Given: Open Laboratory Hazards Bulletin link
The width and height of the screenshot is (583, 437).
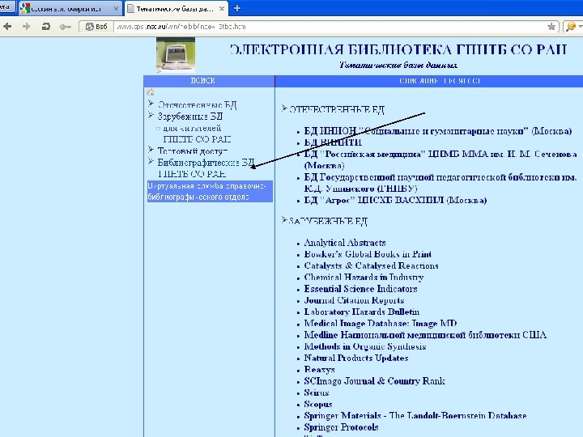Looking at the screenshot, I should click(x=362, y=312).
